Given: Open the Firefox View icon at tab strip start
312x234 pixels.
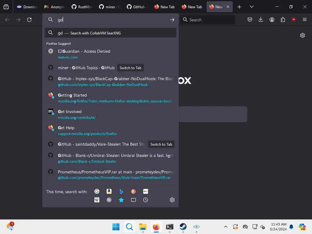Looking at the screenshot, I should coord(6,7).
